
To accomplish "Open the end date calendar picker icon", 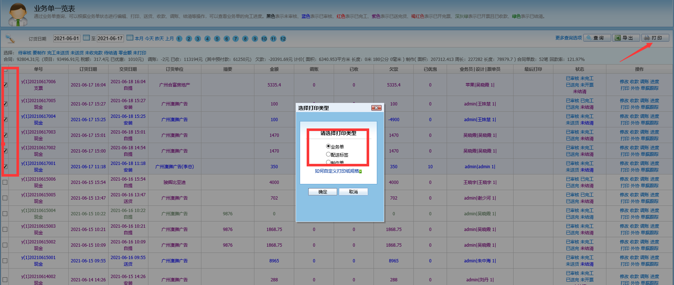I will 130,38.
